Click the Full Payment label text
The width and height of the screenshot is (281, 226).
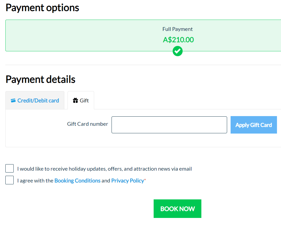click(178, 29)
